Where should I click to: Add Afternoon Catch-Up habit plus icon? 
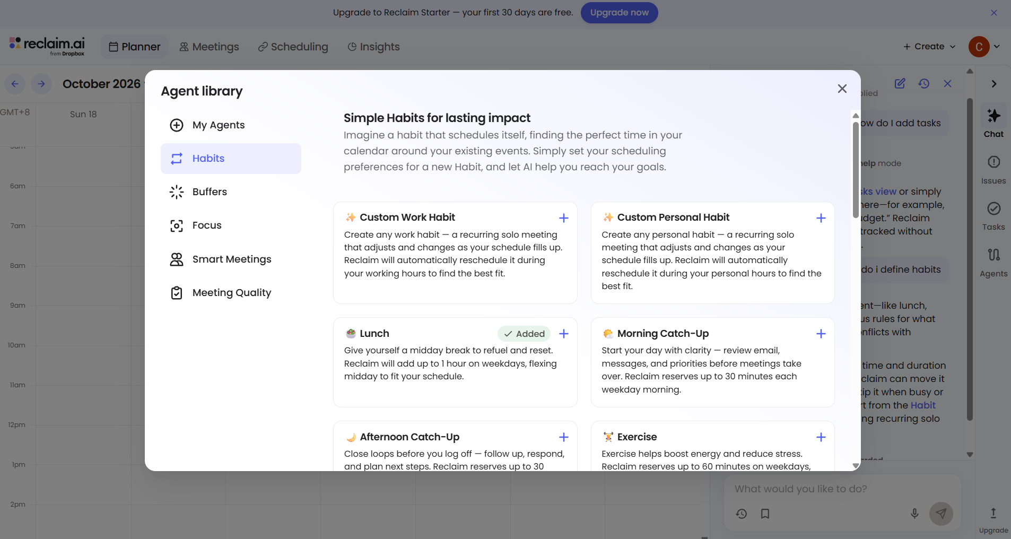click(564, 437)
